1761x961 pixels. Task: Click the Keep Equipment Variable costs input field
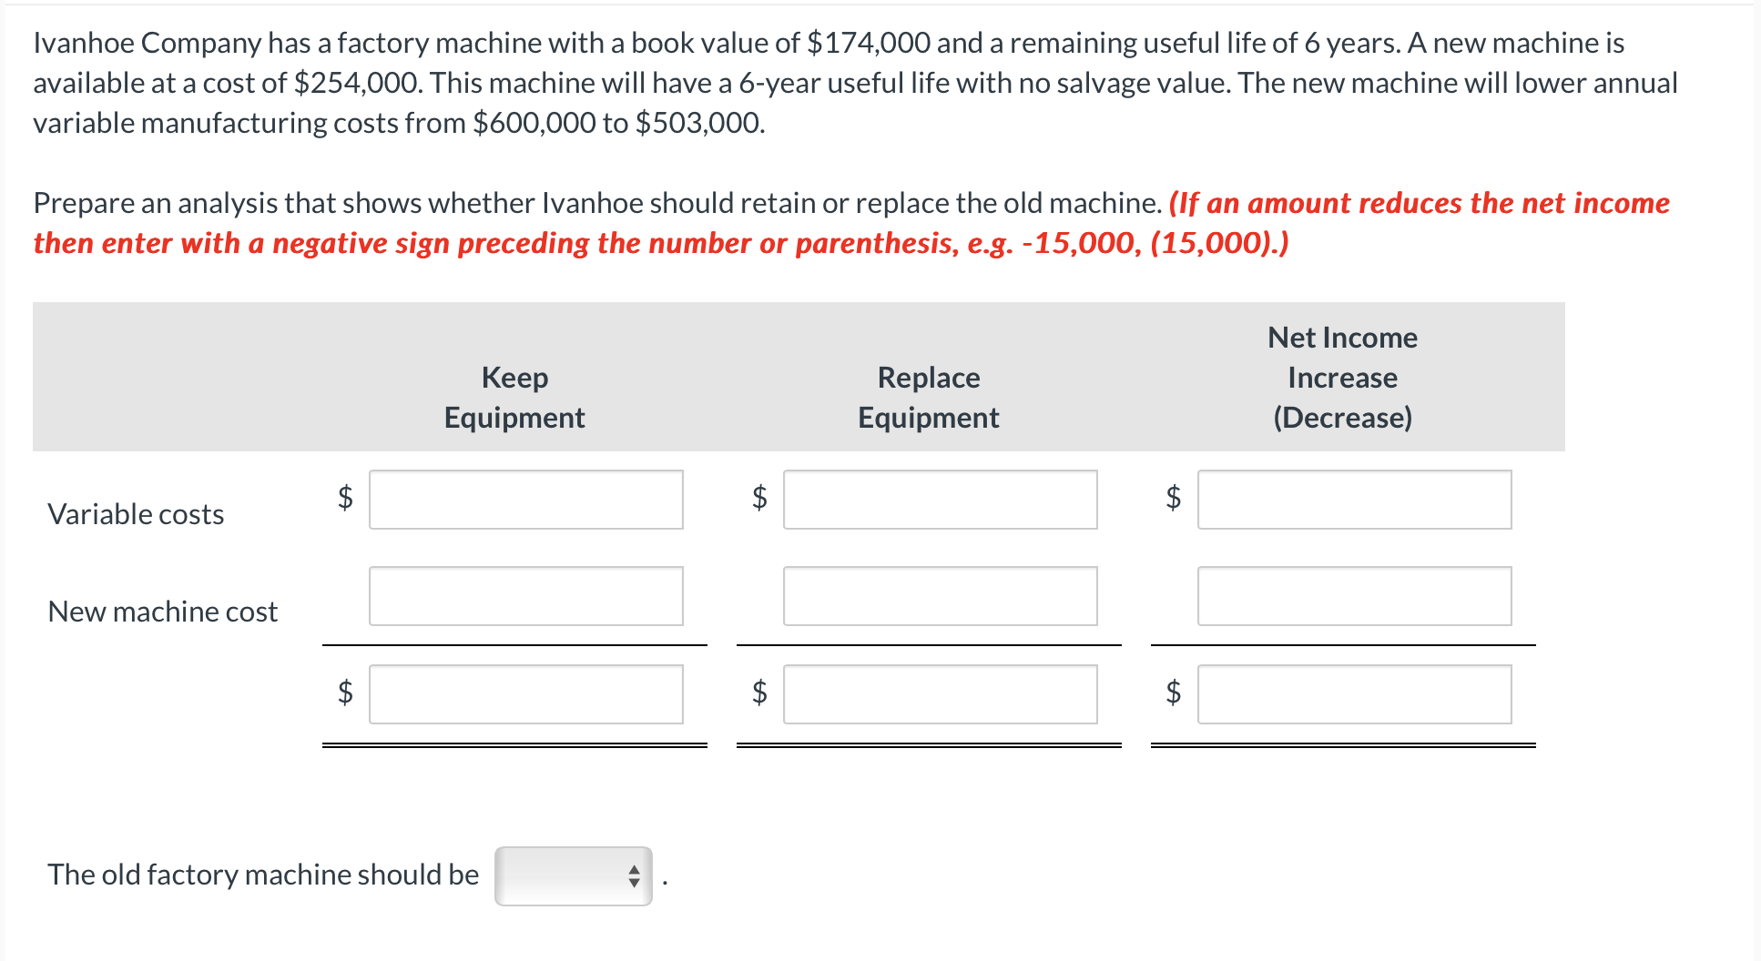526,500
